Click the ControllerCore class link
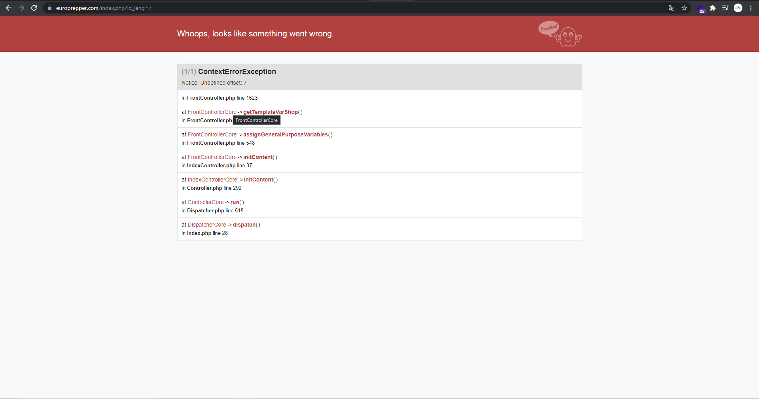The image size is (759, 399). click(x=206, y=202)
